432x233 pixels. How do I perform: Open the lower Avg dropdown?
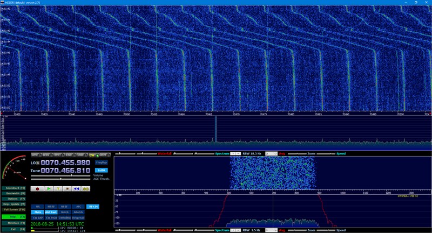271,230
